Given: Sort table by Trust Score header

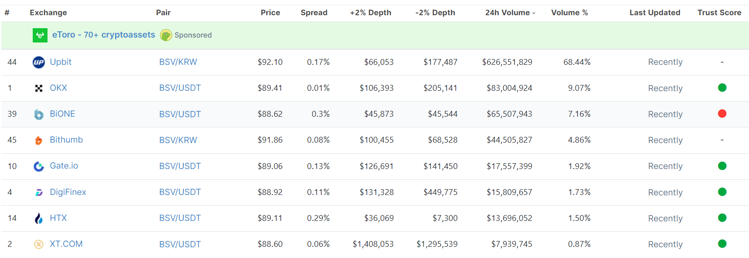Looking at the screenshot, I should pyautogui.click(x=719, y=13).
